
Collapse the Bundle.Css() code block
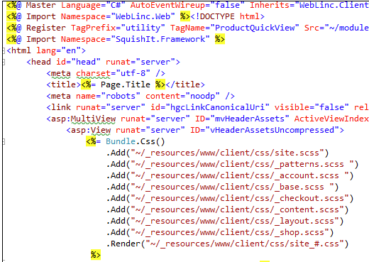point(4,141)
